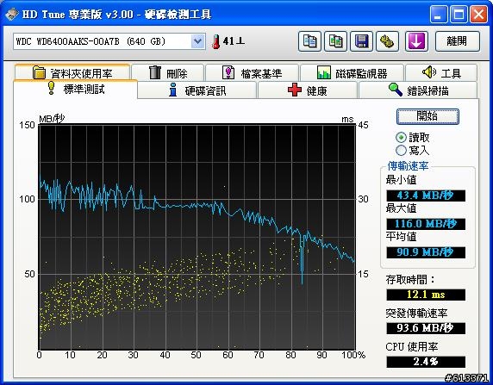Screen dimensions: 493x385
Task: Click the magnifier error scan icon
Action: (396, 90)
